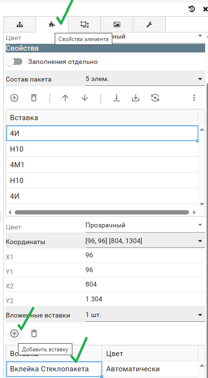Open the selection frame tab
This screenshot has height=378, width=208.
[x=85, y=24]
